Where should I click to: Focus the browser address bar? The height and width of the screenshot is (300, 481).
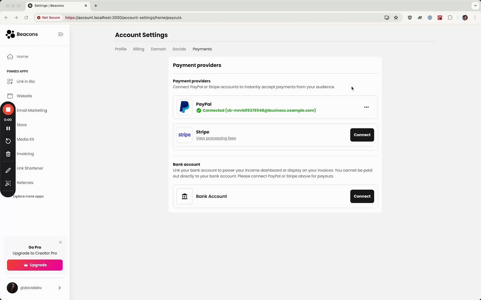click(225, 18)
